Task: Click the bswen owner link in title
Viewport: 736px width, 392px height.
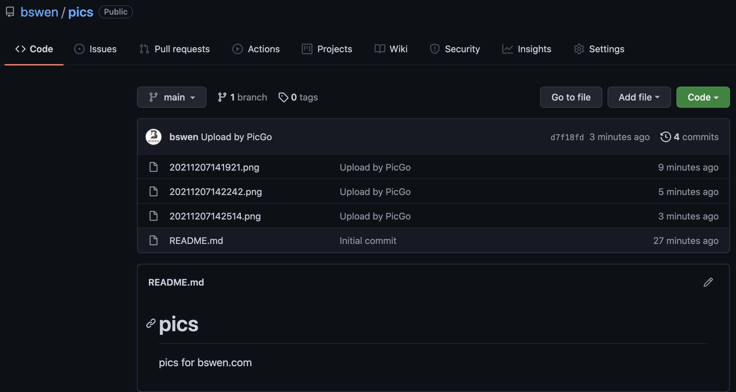Action: pyautogui.click(x=39, y=12)
